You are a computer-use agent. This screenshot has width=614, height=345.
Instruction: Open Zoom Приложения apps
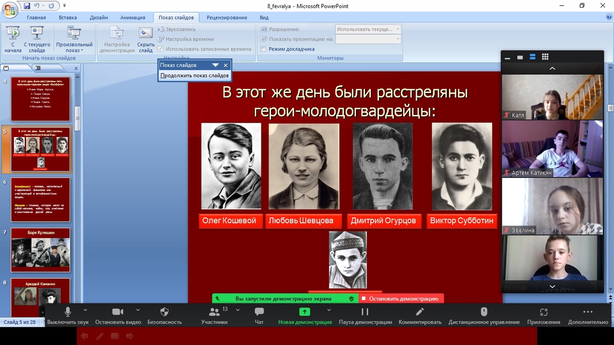[543, 316]
